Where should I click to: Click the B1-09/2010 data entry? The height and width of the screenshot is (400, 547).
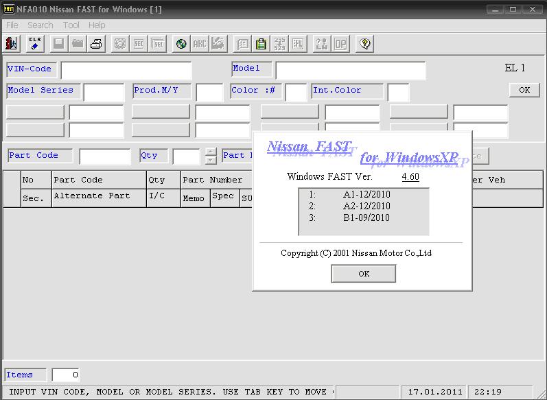point(366,217)
